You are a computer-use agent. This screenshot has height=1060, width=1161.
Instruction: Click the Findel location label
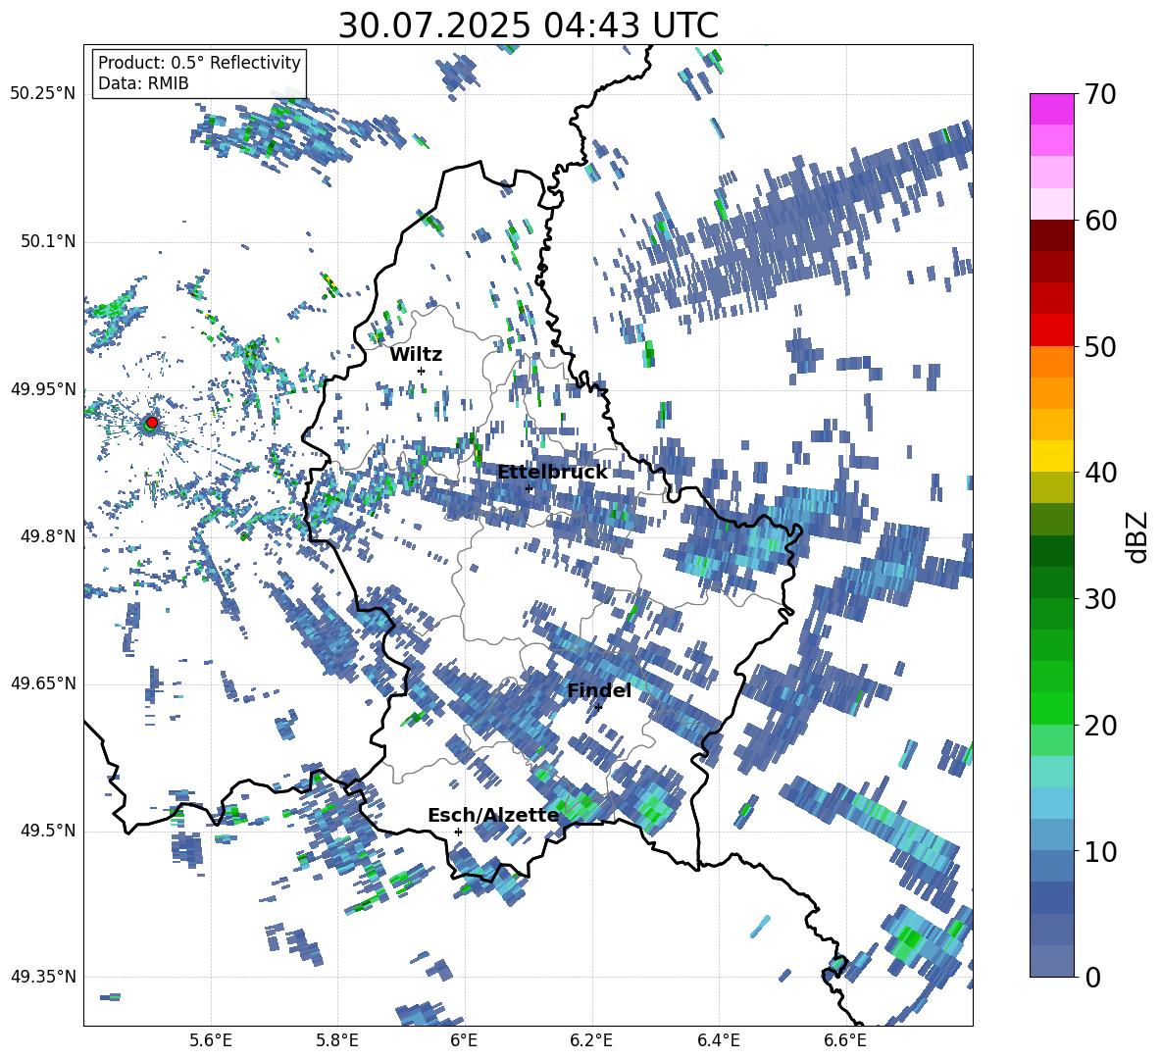coord(599,690)
